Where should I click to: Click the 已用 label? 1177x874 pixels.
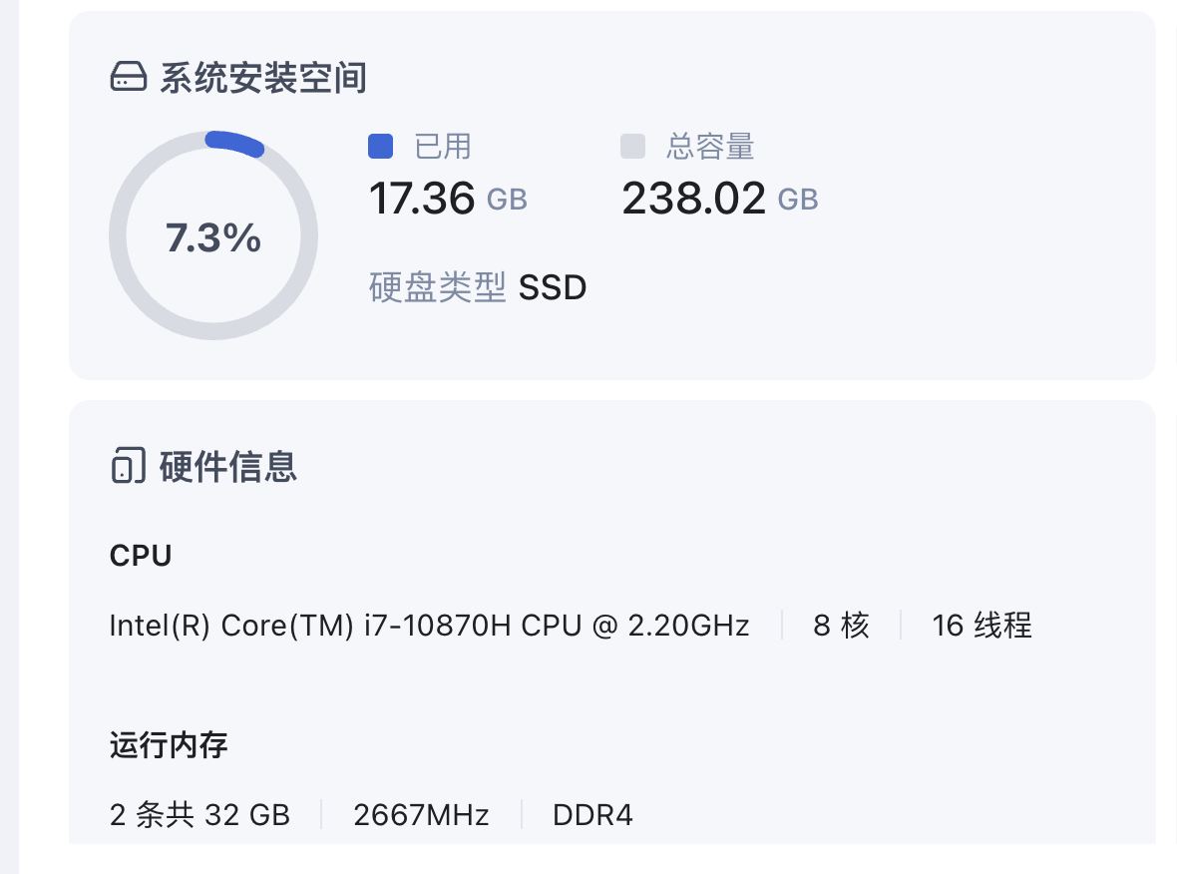point(443,147)
